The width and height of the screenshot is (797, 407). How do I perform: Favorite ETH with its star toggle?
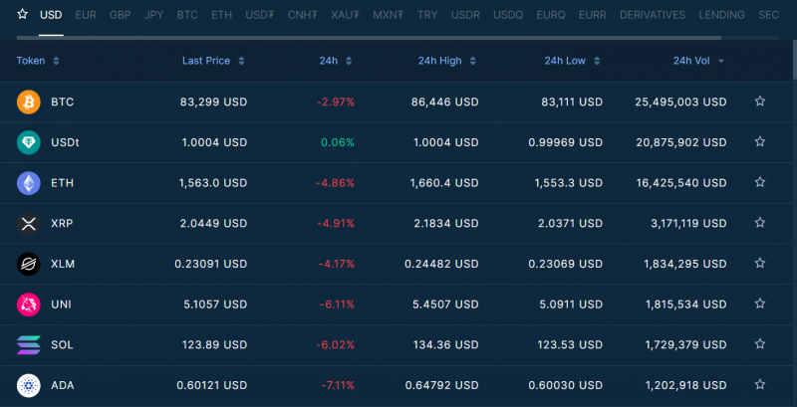tap(760, 182)
